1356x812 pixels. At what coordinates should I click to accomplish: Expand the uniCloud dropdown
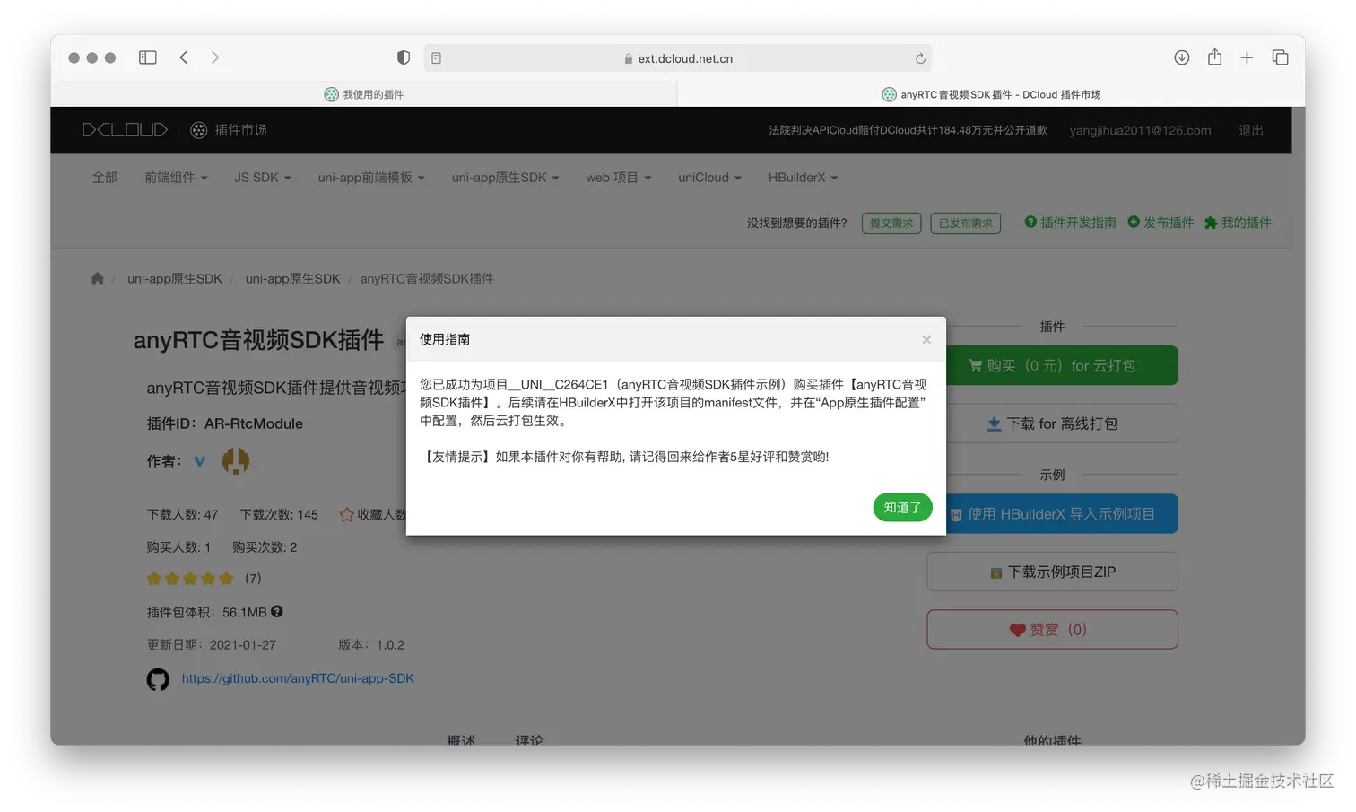tap(709, 178)
